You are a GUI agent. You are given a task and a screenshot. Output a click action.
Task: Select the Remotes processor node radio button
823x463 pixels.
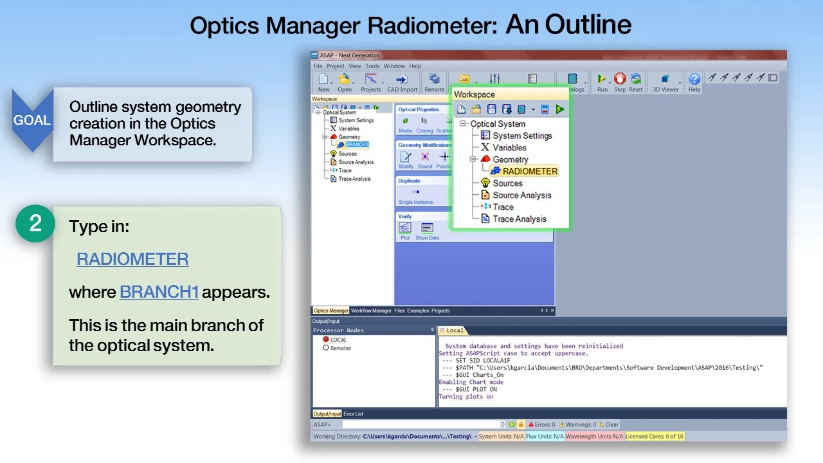(x=326, y=348)
